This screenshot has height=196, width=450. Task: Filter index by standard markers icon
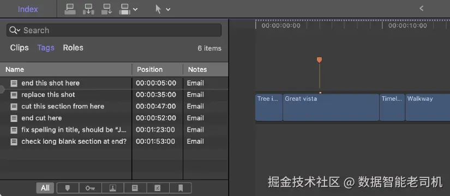[68, 188]
